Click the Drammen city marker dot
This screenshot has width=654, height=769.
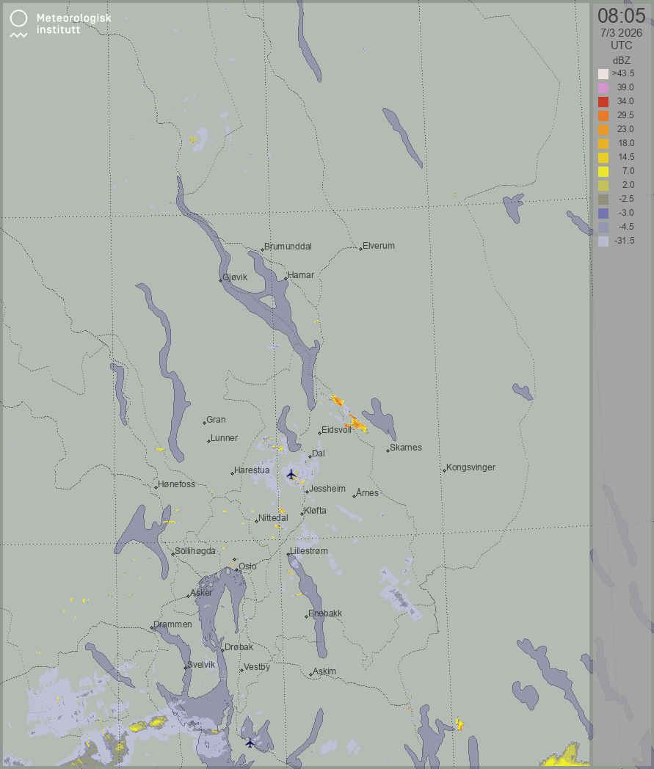151,627
